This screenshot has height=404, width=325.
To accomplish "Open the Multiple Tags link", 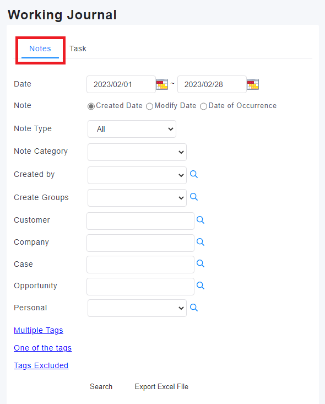I will pyautogui.click(x=39, y=330).
